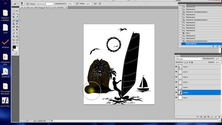Viewport: 222px width, 125px height.
Task: Hide layer Слой 5 with its eye icon
Action: click(x=176, y=82)
